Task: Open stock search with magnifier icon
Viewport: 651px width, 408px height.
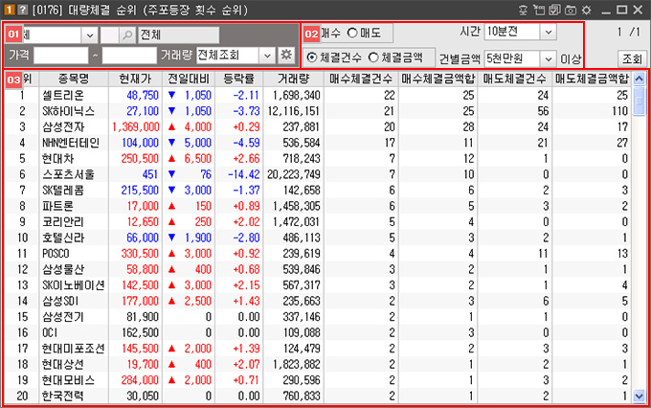Action: click(127, 35)
